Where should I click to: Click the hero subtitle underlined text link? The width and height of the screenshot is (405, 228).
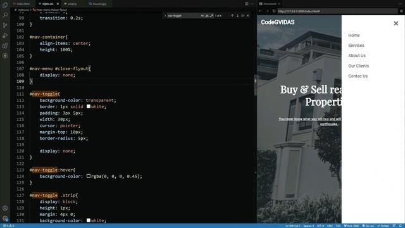click(x=309, y=122)
